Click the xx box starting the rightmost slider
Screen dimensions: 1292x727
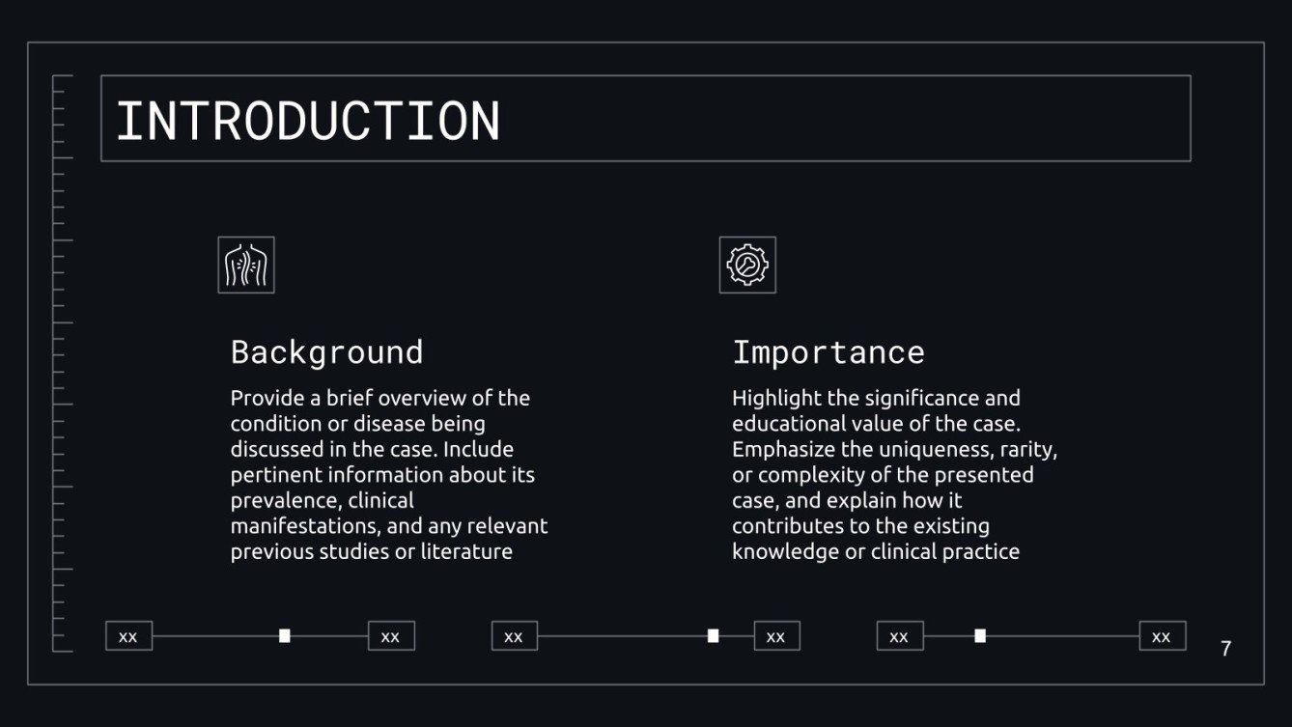[900, 636]
